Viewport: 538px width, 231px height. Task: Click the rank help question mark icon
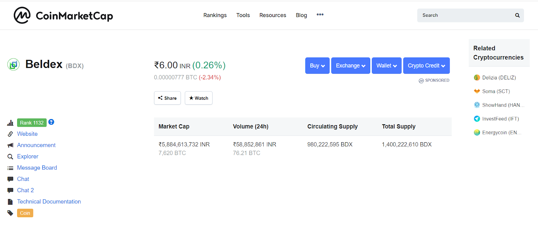pos(51,122)
